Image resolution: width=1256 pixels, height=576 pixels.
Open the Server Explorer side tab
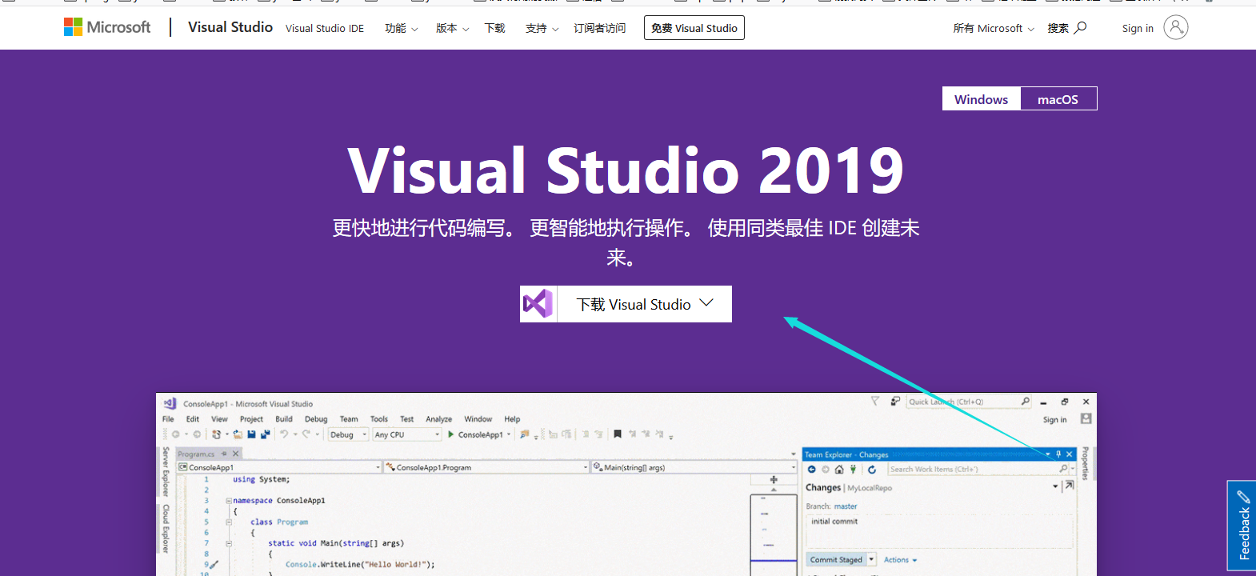(x=166, y=472)
